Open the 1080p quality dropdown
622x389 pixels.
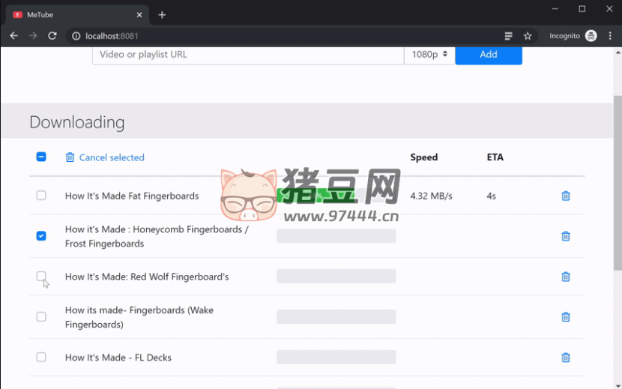(429, 55)
